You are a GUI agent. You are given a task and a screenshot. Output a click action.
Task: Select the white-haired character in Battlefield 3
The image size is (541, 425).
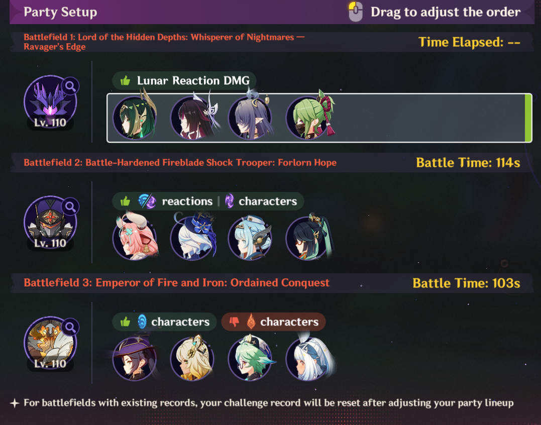point(308,358)
